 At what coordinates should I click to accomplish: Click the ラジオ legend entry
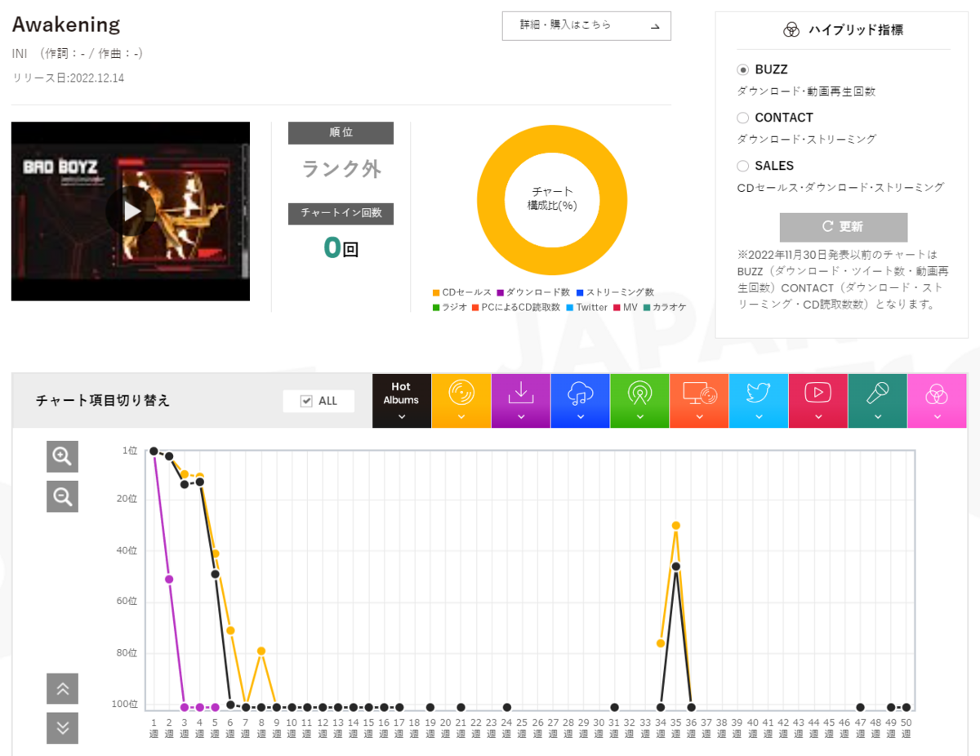tap(450, 308)
